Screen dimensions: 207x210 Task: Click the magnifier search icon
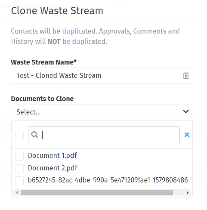35,135
